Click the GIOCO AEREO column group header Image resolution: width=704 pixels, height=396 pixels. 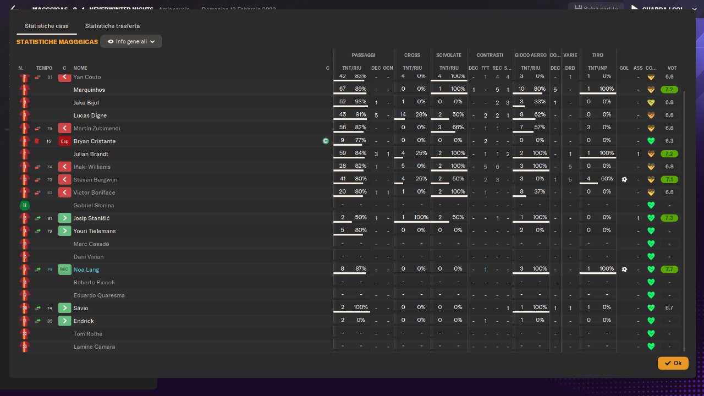[531, 55]
